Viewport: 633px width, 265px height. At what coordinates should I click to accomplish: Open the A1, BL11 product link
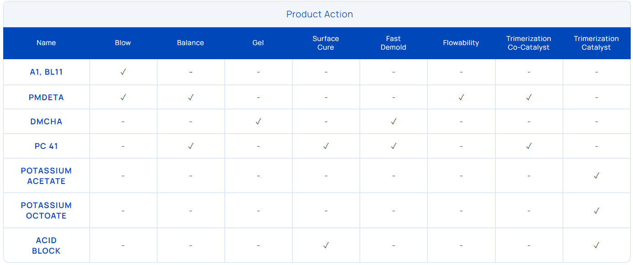click(x=46, y=72)
